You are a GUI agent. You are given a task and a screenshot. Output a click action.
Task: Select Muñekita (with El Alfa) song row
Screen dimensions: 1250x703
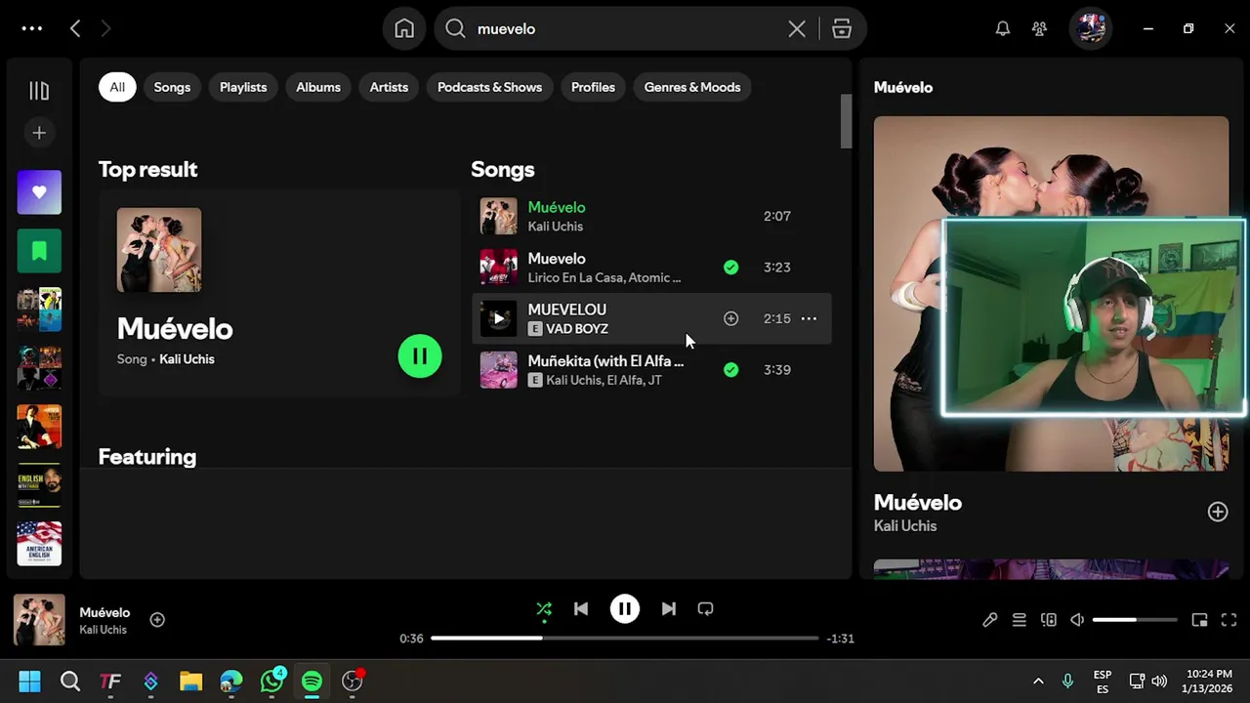pos(651,369)
